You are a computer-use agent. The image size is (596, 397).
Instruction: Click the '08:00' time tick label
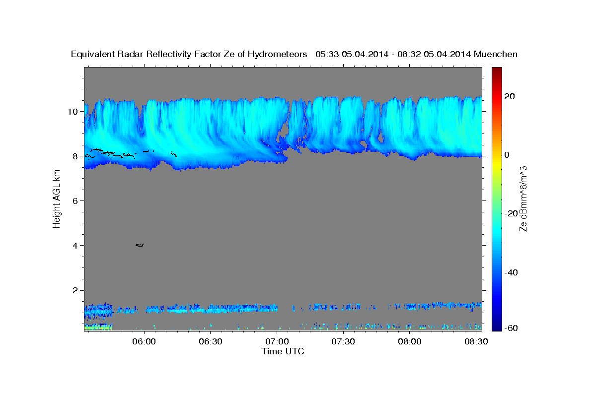coord(410,341)
